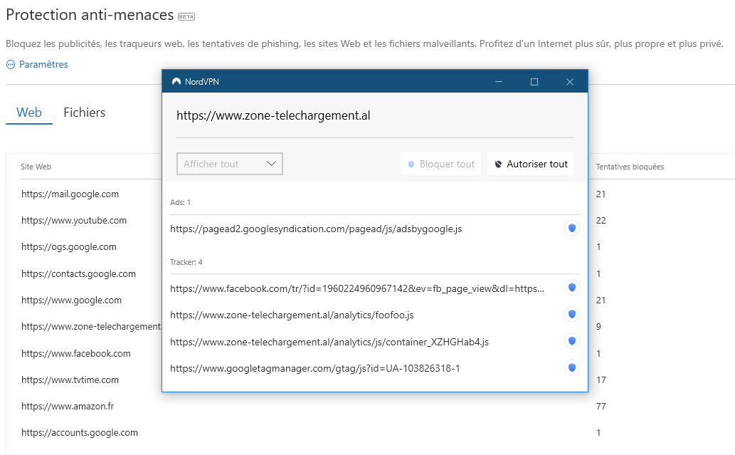
Task: Click the NordVPN logo in the title bar
Action: point(176,82)
